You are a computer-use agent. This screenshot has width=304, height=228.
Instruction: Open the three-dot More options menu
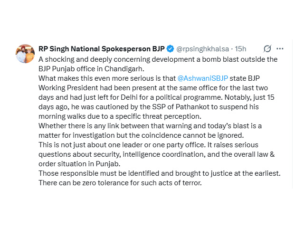click(x=280, y=49)
